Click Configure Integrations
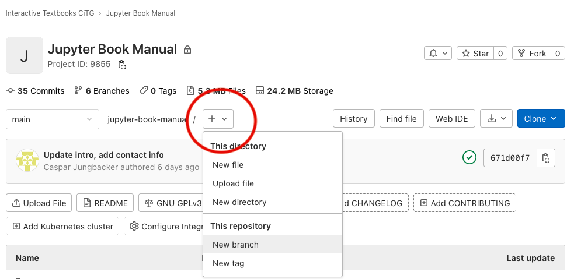The width and height of the screenshot is (574, 279). coord(163,227)
